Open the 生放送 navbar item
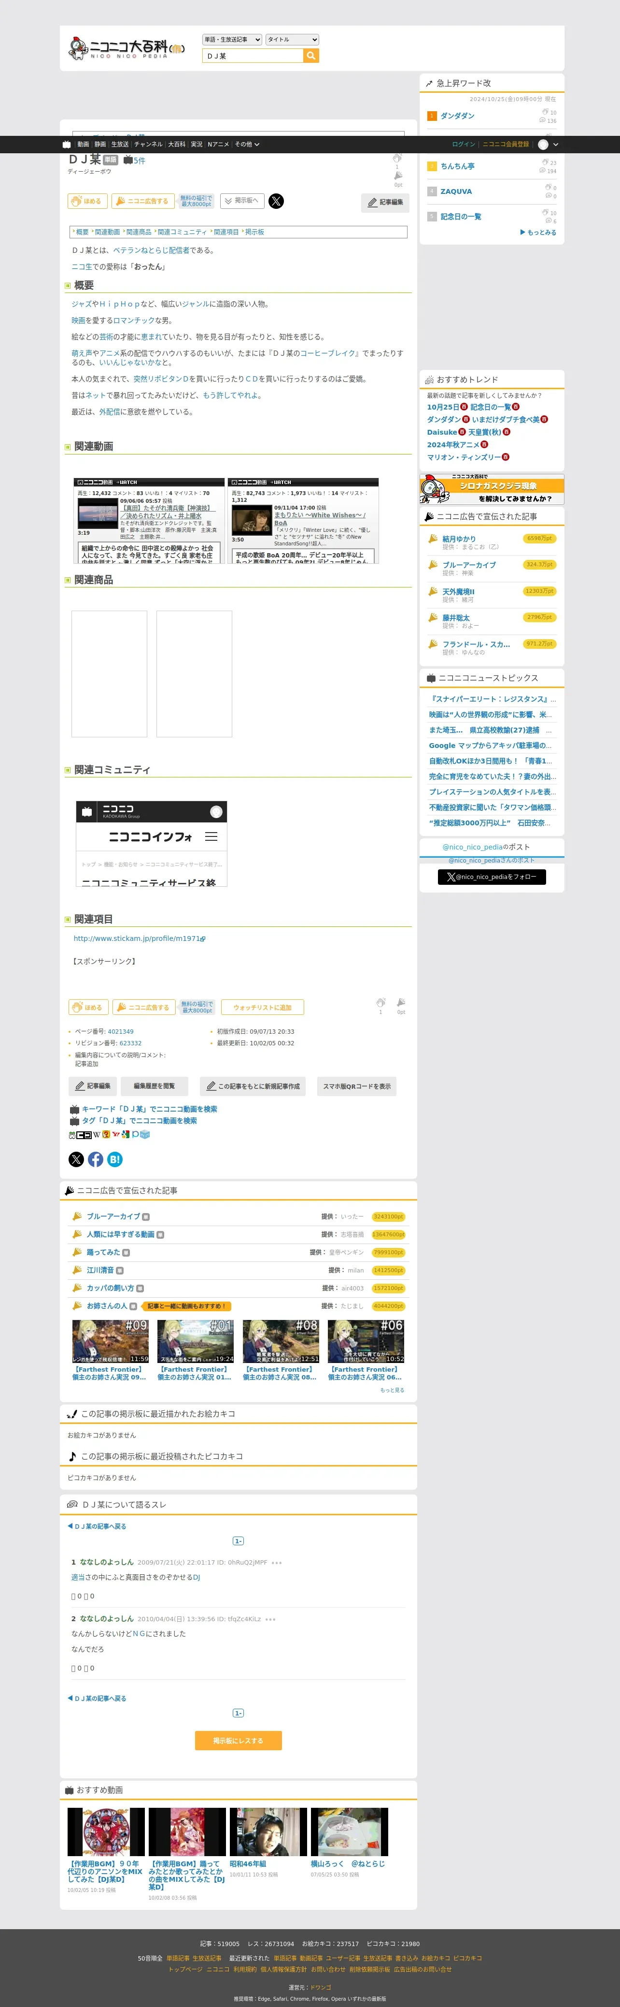620x2007 pixels. 120,144
